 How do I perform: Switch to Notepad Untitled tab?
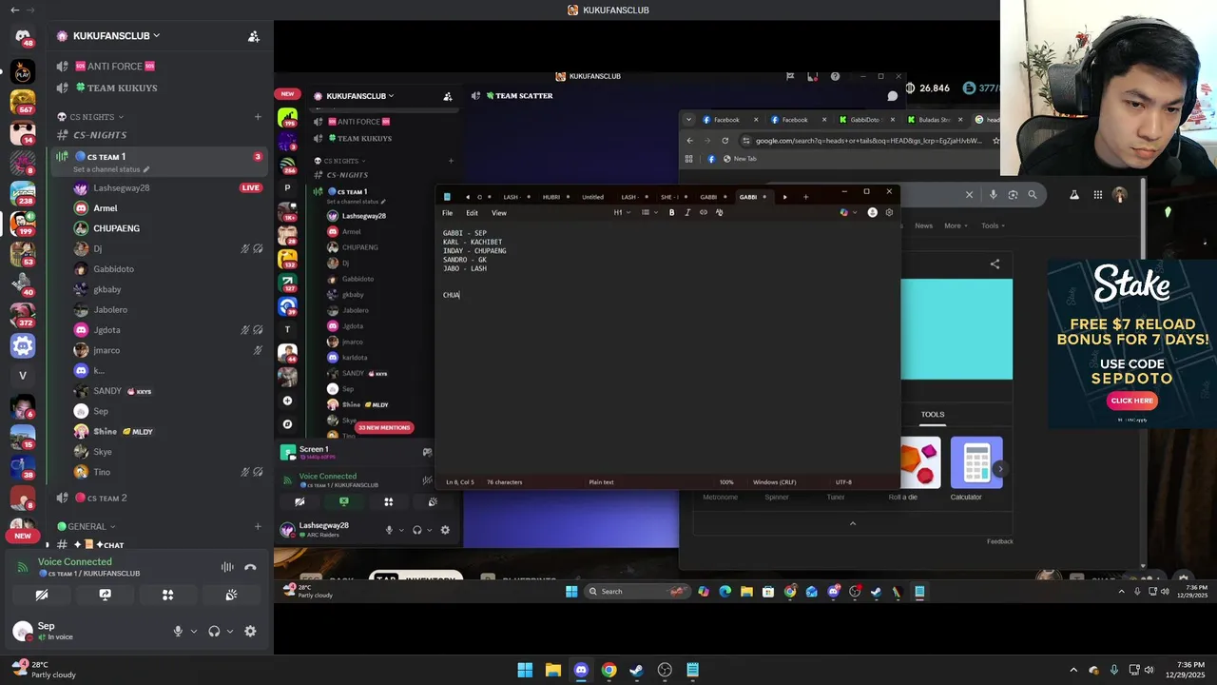click(592, 197)
